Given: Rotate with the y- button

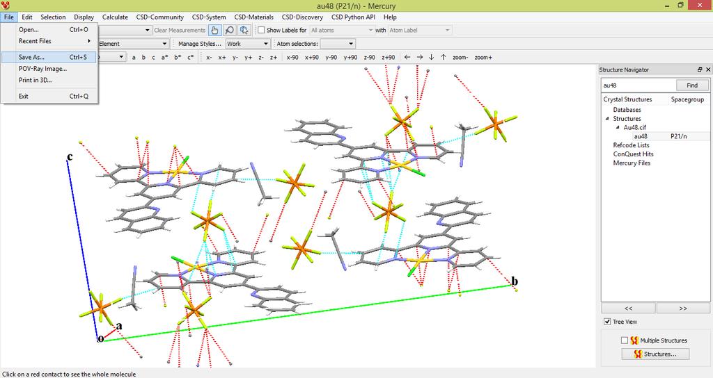Looking at the screenshot, I should (x=235, y=58).
